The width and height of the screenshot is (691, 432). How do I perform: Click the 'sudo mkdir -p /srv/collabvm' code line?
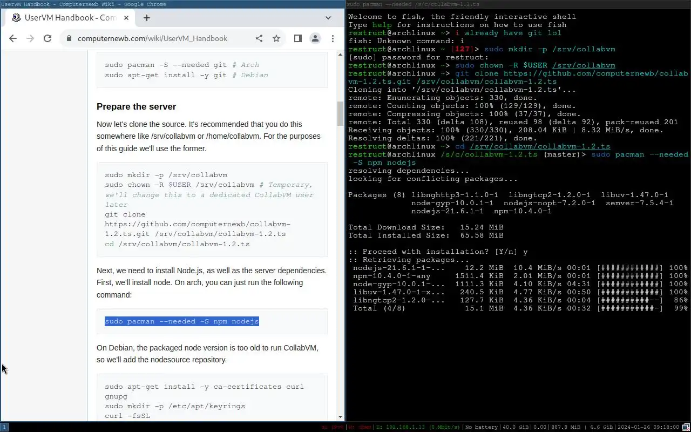coord(166,175)
